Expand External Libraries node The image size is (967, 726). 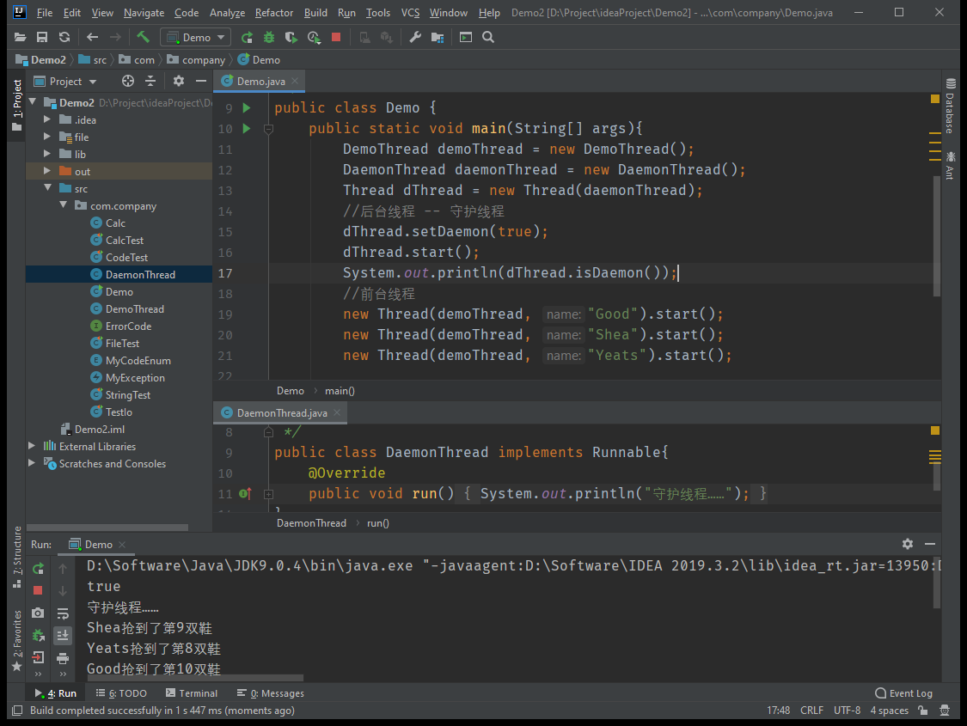(x=32, y=446)
